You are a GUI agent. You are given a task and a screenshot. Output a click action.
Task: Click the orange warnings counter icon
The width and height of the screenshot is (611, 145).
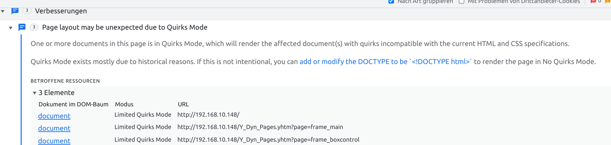[607, 1]
